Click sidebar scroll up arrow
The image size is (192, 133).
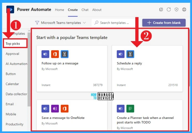pyautogui.click(x=29, y=31)
